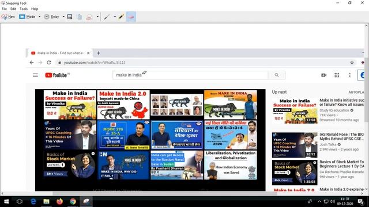This screenshot has width=369, height=207.
Task: Reload the YouTube page
Action: 48,63
